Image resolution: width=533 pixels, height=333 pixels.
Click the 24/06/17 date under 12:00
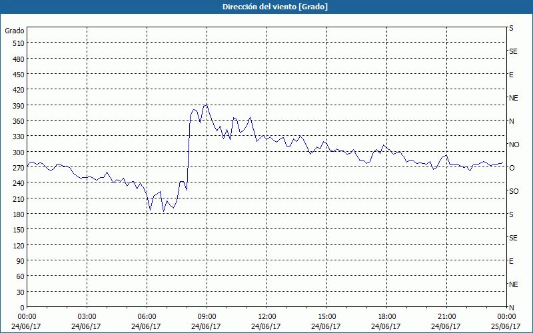(266, 326)
